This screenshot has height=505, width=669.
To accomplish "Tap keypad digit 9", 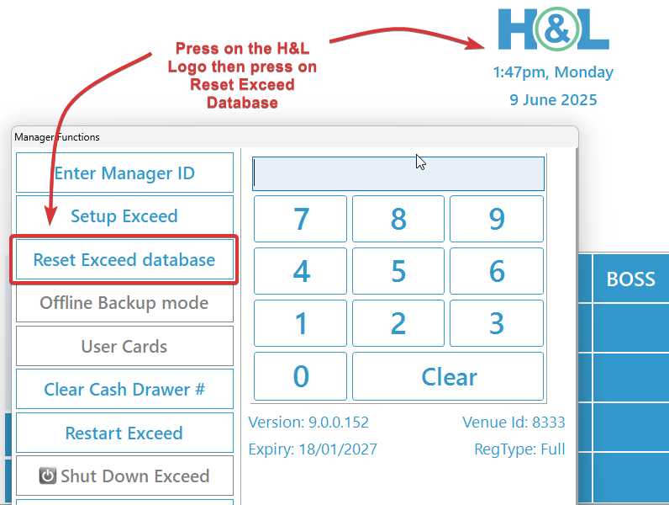I will coord(497,219).
